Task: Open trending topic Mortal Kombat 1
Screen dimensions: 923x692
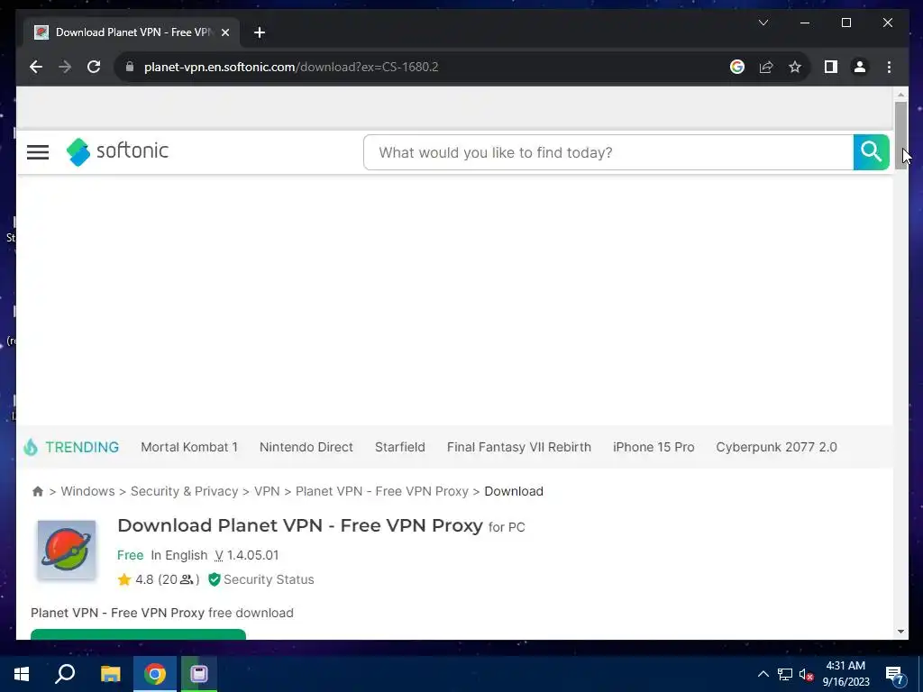Action: point(189,447)
